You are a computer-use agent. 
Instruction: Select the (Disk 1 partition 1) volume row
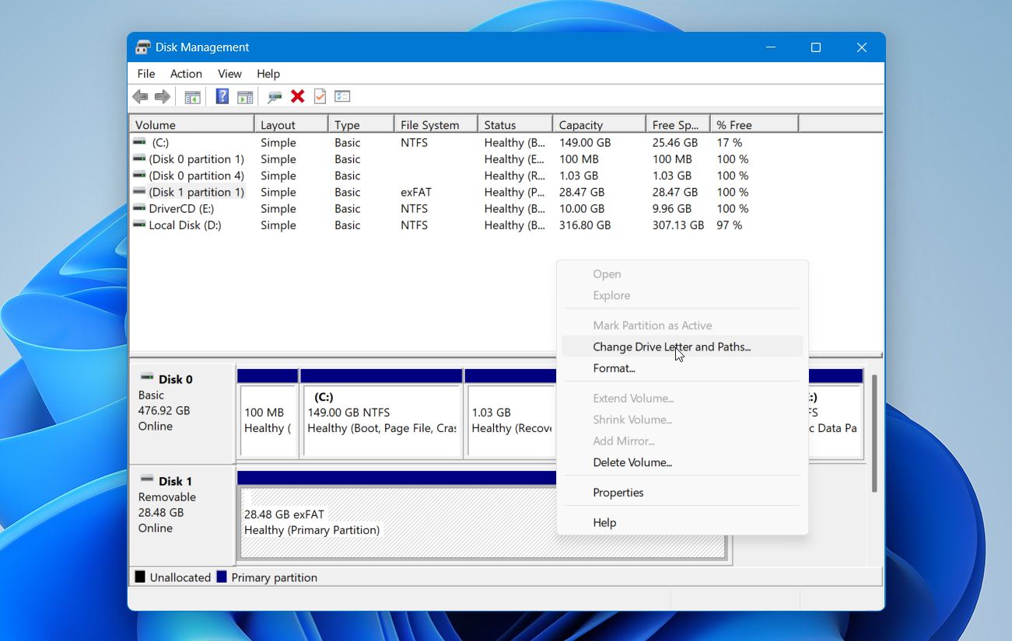pyautogui.click(x=506, y=192)
